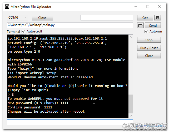Image resolution: width=169 pixels, height=132 pixels.
Task: Click the remote filename field beside Get
Action: coord(107,18)
